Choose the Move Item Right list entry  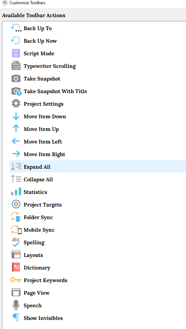(x=98, y=154)
